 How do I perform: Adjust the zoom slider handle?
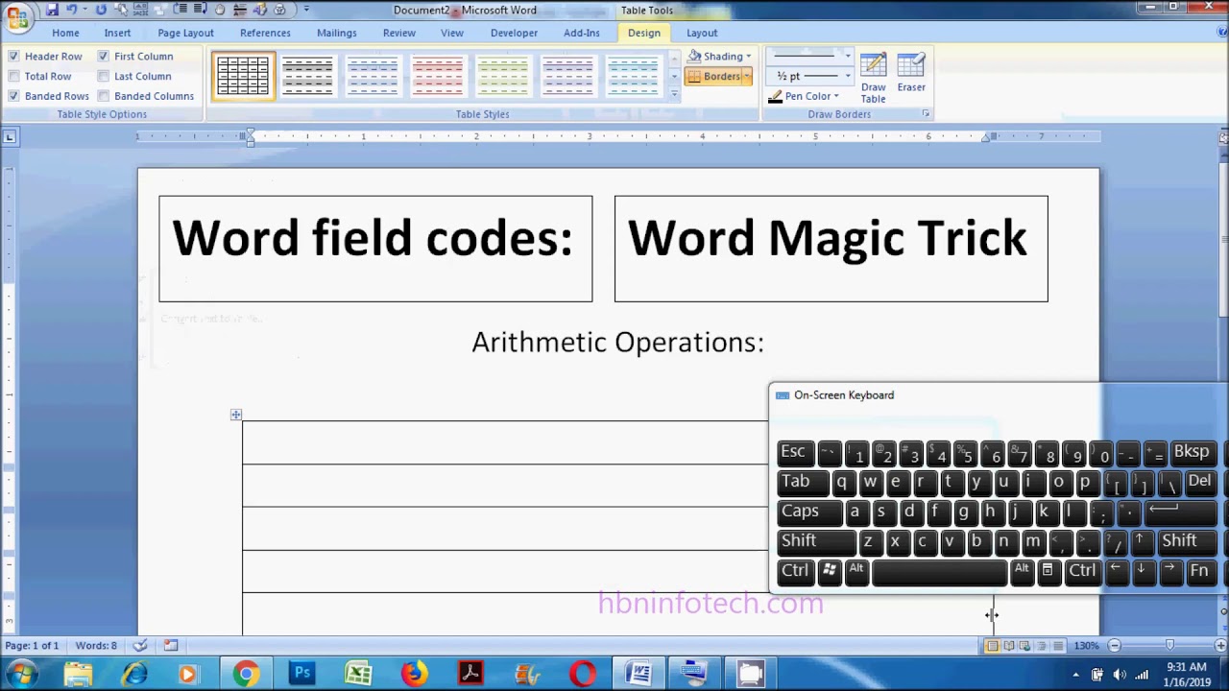(x=1169, y=646)
